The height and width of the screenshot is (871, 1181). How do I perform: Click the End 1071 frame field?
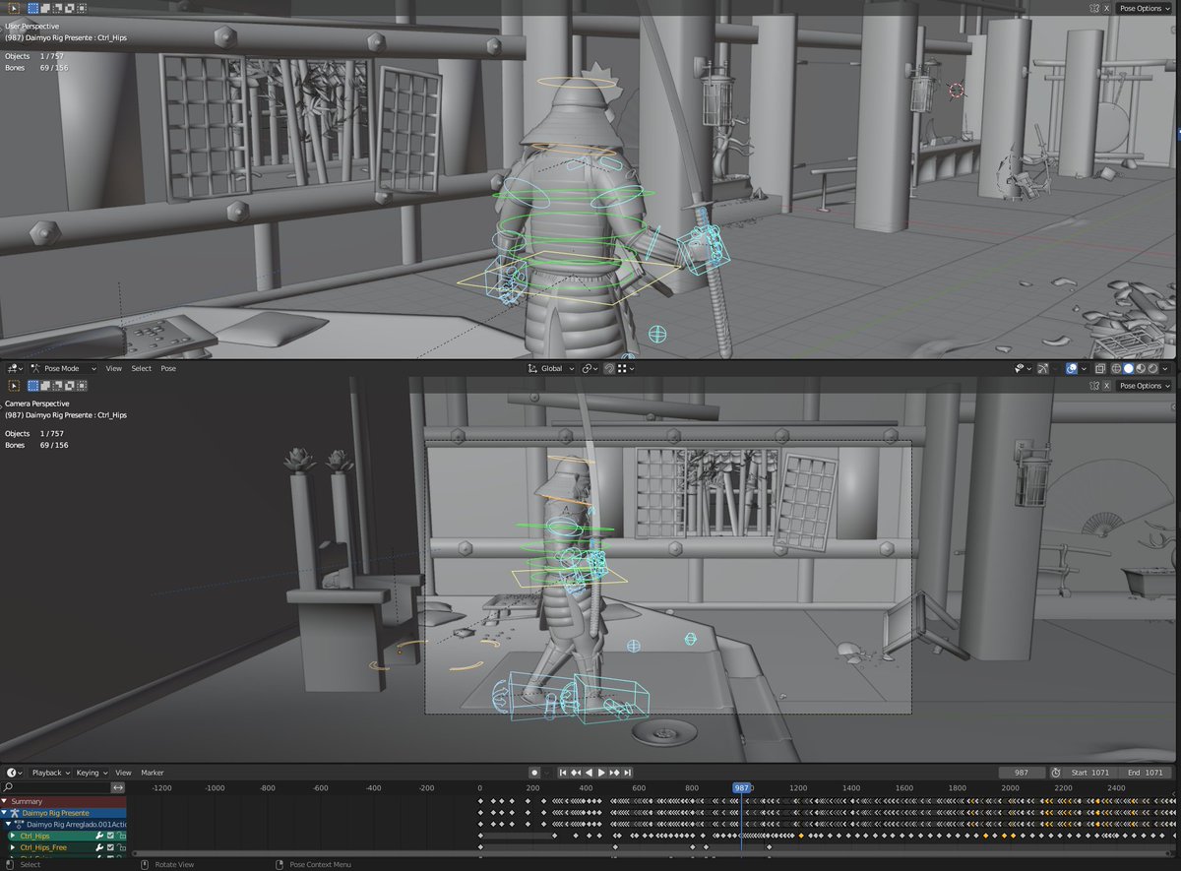(x=1145, y=773)
